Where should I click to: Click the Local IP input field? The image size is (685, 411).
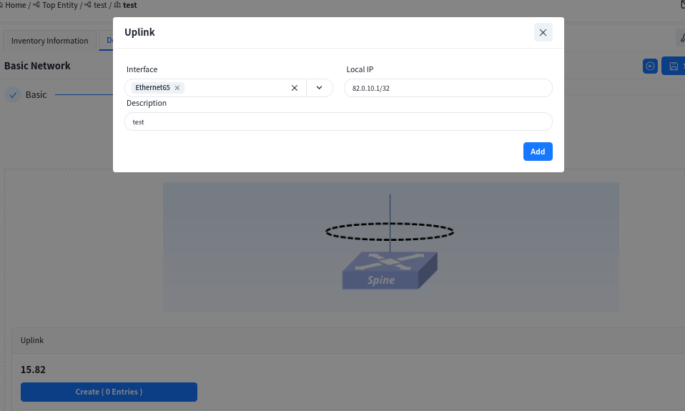click(x=448, y=88)
